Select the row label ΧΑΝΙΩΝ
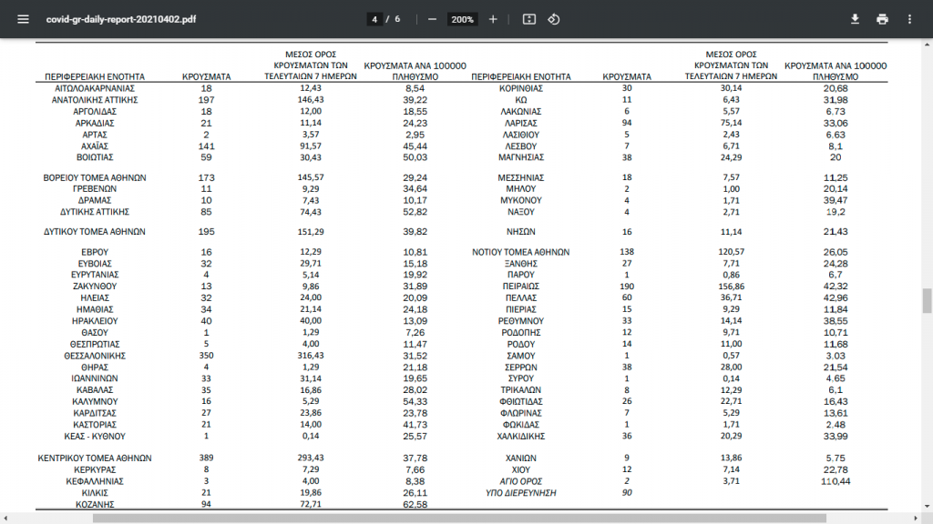This screenshot has height=524, width=933. point(520,458)
